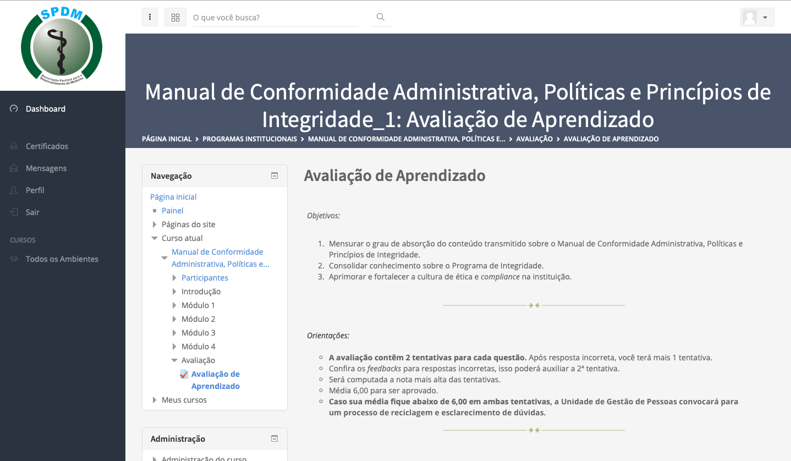
Task: Click the SPDM logo
Action: (x=62, y=45)
